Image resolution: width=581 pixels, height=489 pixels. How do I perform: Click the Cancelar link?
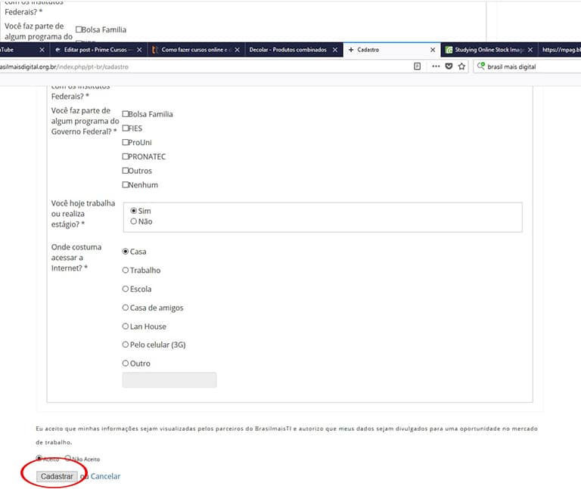pos(105,476)
